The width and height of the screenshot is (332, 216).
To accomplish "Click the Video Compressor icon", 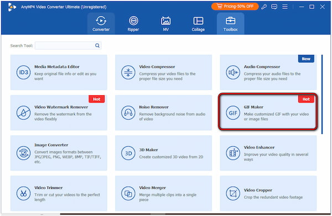I will coord(128,73).
